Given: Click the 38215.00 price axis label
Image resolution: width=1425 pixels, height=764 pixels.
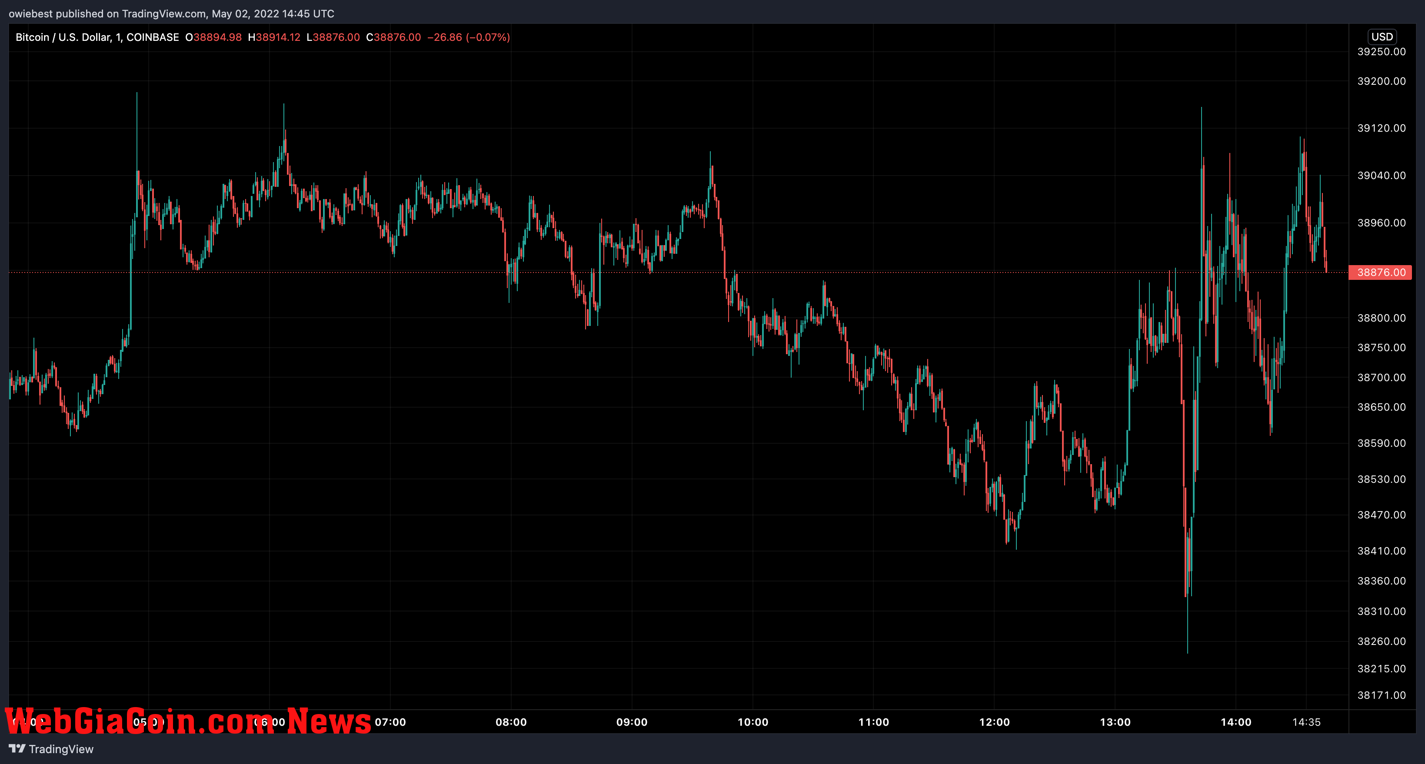Looking at the screenshot, I should [x=1381, y=668].
